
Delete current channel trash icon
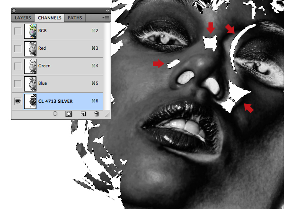(97, 114)
